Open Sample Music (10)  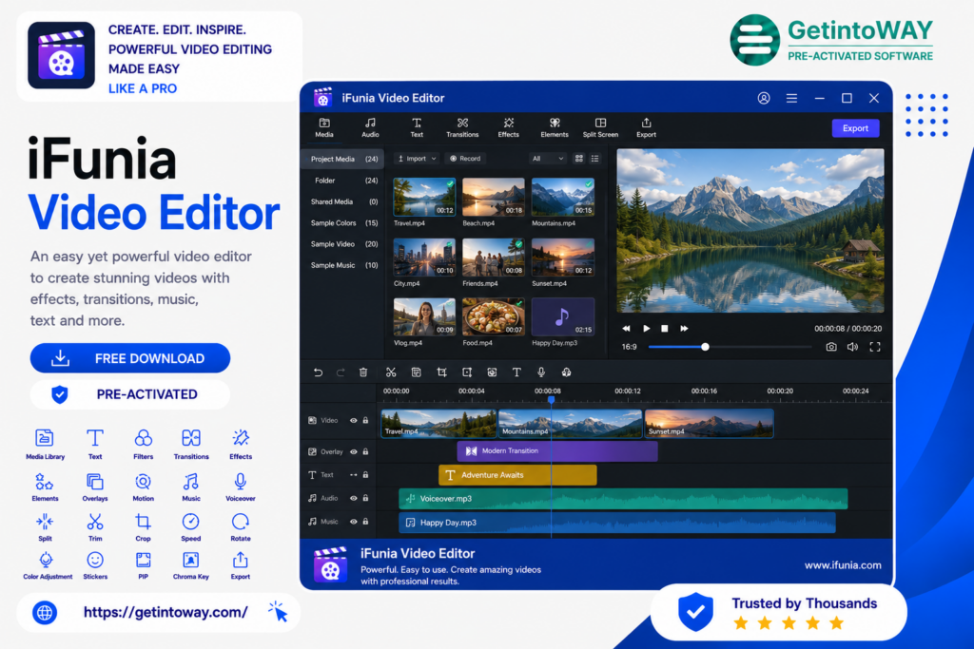point(343,265)
